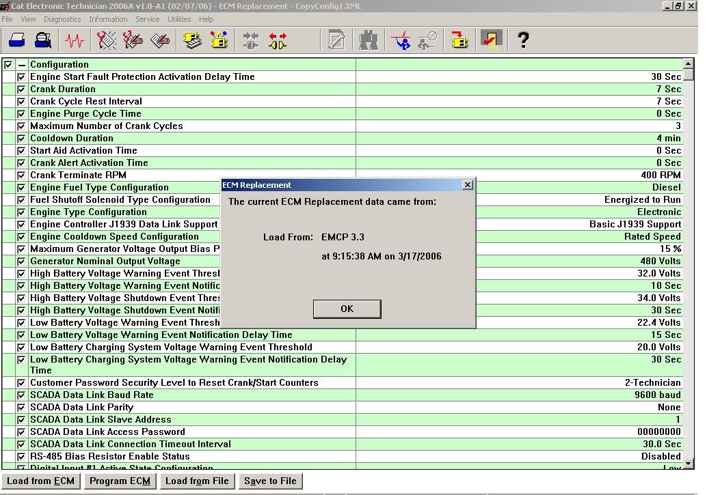Click the Rated Speed value cell

pyautogui.click(x=579, y=236)
